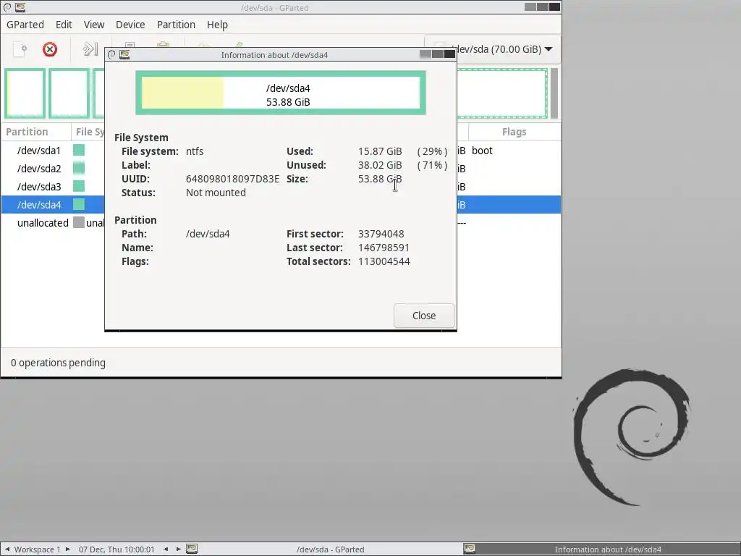Viewport: 741px width, 556px height.
Task: Click the 'Partition' section heading in dialog
Action: 135,220
